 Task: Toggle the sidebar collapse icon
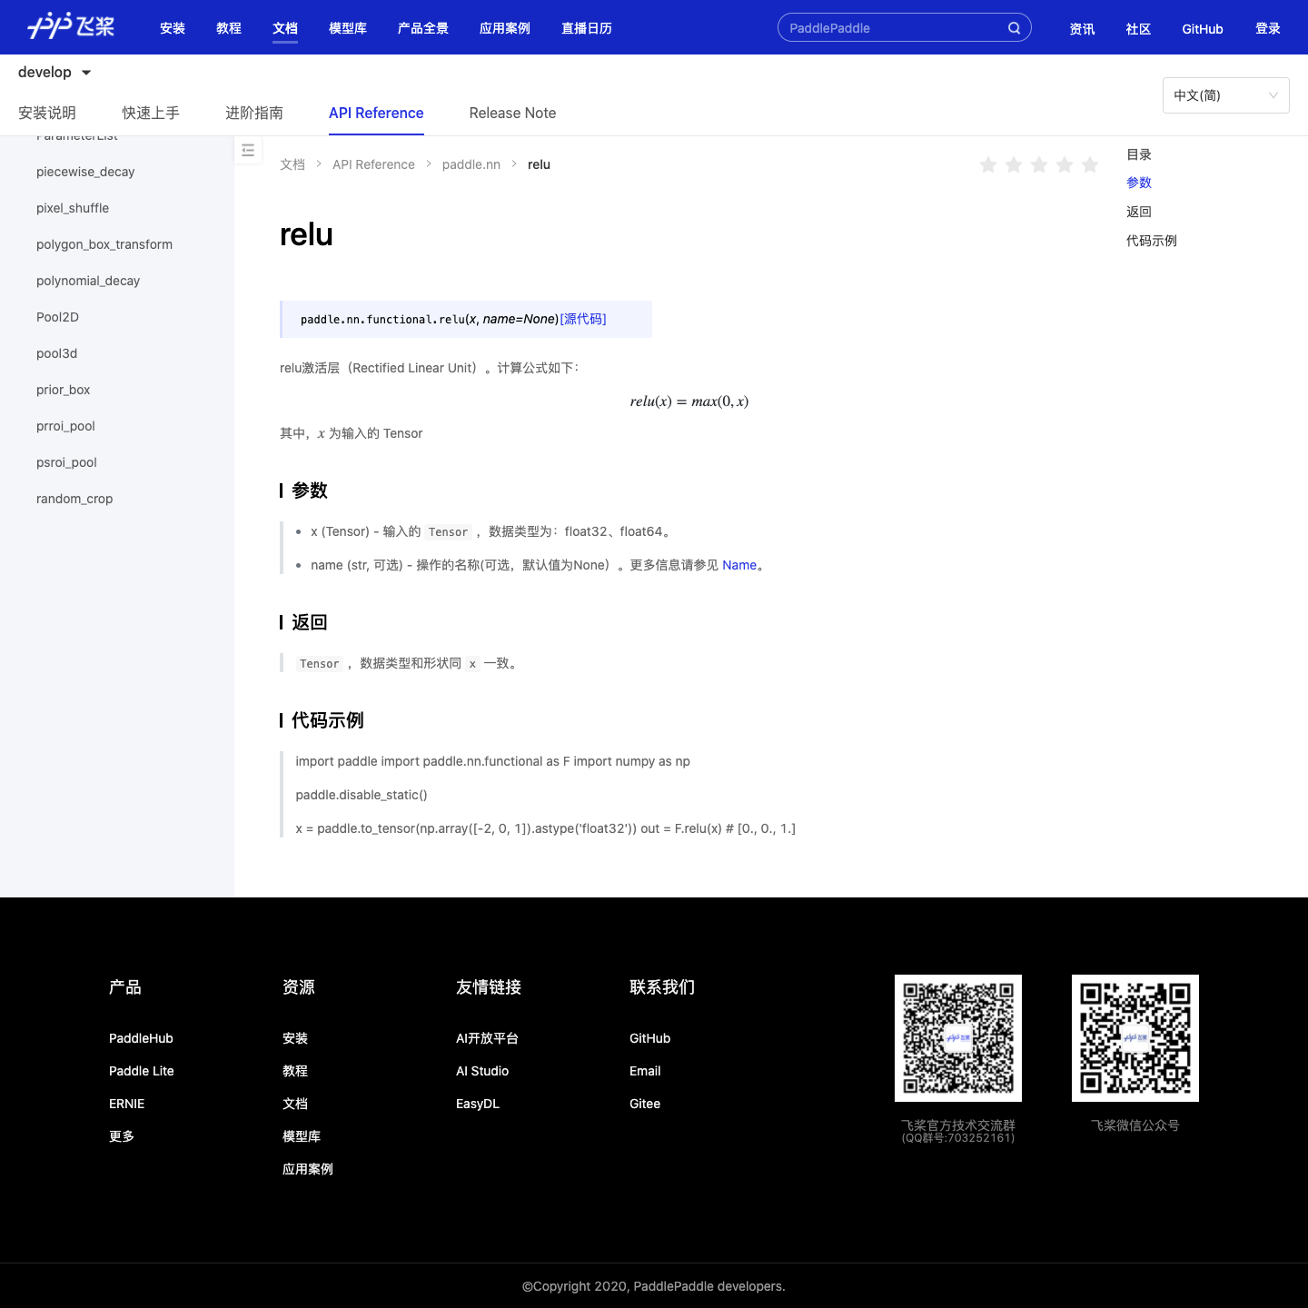(x=248, y=150)
